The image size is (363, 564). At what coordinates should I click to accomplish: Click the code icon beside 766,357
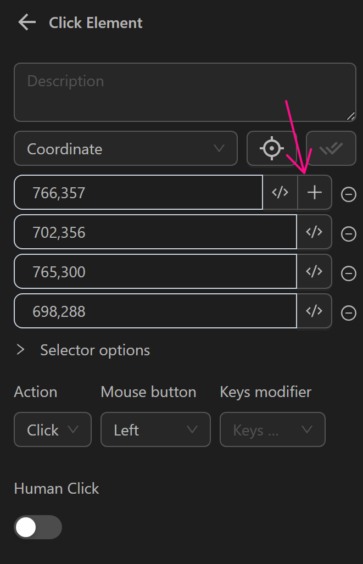280,192
